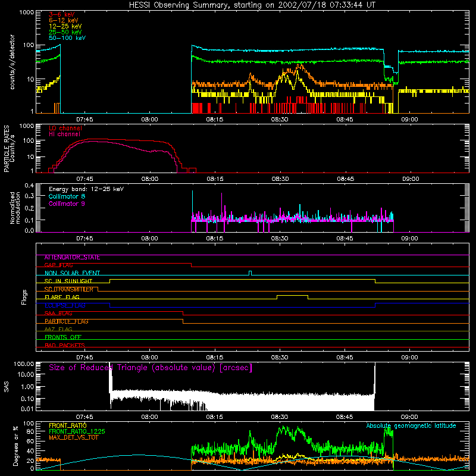Viewport: 476px width, 476px height.
Task: Click the Flags axis label
Action: click(x=24, y=297)
